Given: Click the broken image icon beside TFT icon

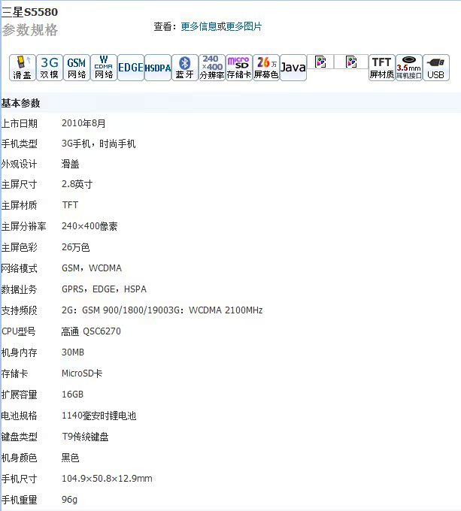Looking at the screenshot, I should point(351,62).
